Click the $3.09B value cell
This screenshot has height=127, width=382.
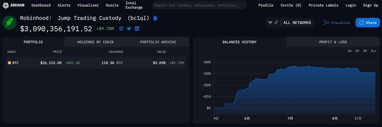pyautogui.click(x=159, y=63)
